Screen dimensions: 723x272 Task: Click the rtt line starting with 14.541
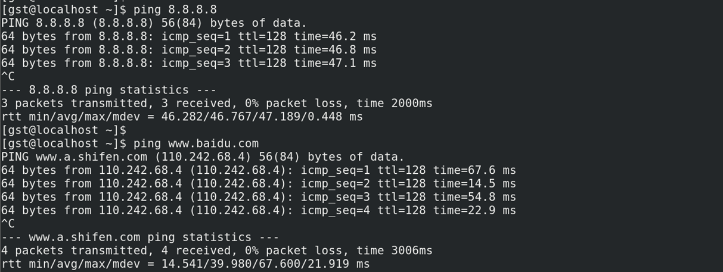click(x=185, y=264)
